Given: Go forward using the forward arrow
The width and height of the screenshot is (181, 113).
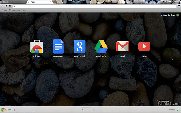Looking at the screenshot, I should (6, 6).
